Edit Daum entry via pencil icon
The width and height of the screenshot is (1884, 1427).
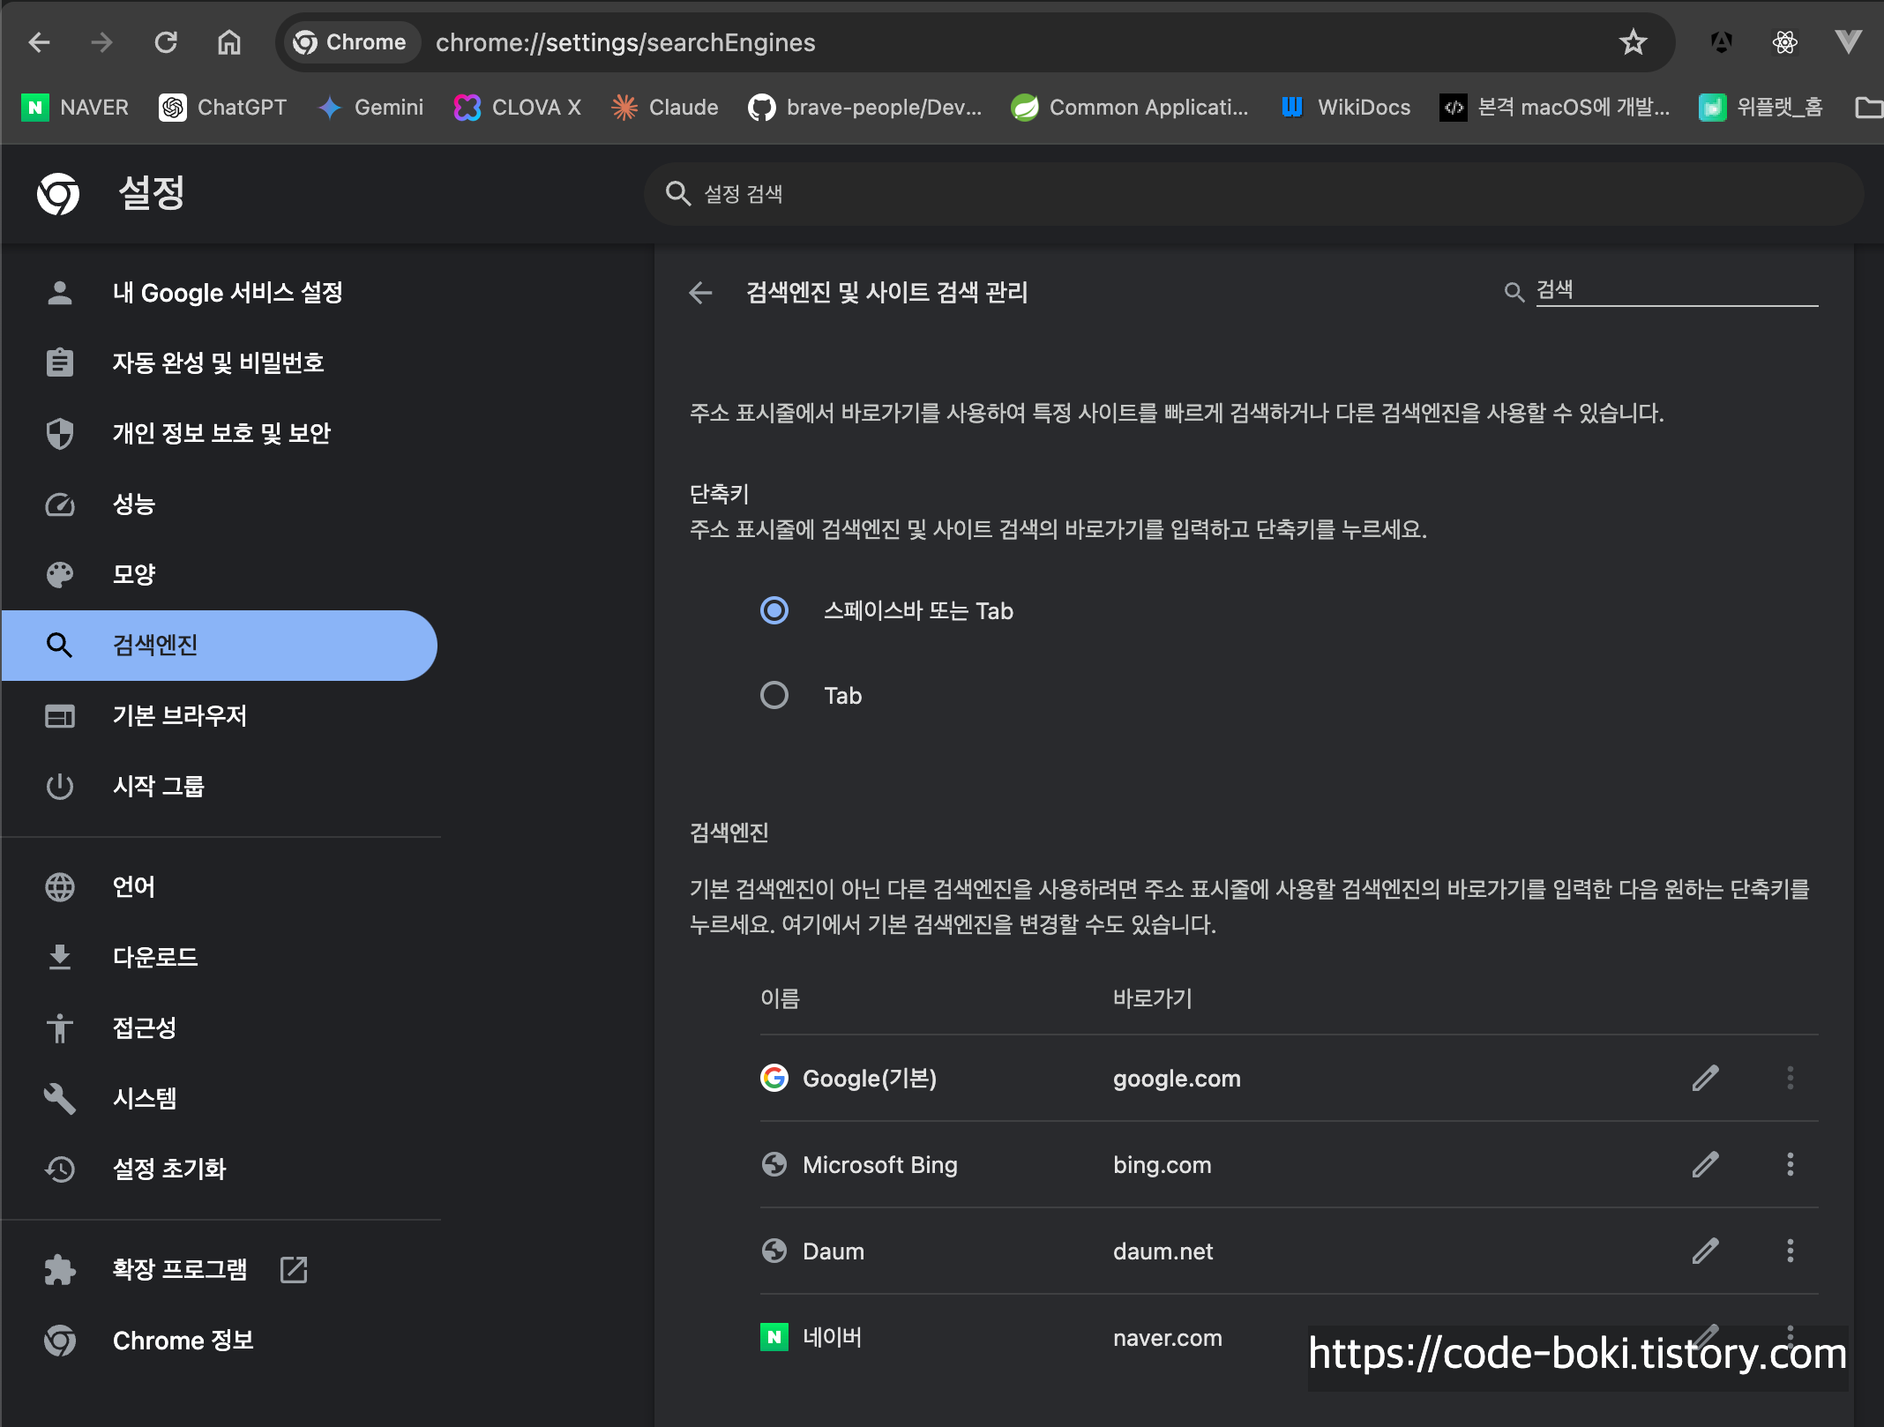[x=1705, y=1251]
